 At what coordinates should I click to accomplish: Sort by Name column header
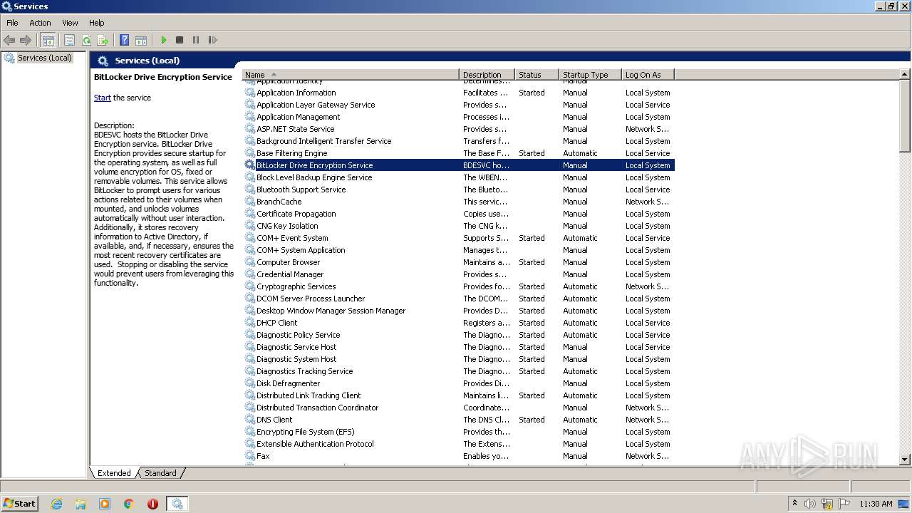tap(351, 75)
